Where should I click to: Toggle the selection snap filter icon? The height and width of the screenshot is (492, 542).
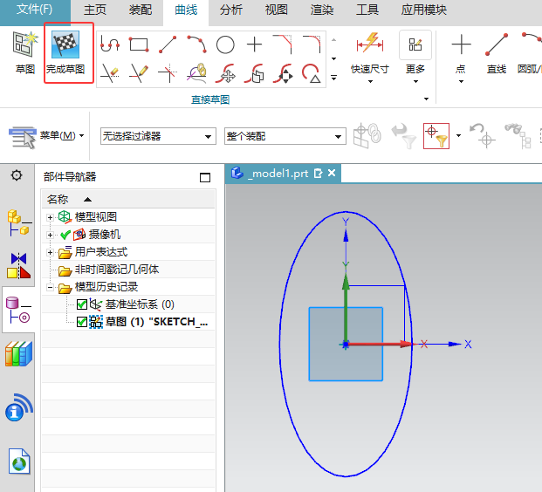pyautogui.click(x=436, y=136)
